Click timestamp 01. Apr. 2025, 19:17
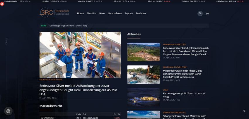 (x=171, y=58)
